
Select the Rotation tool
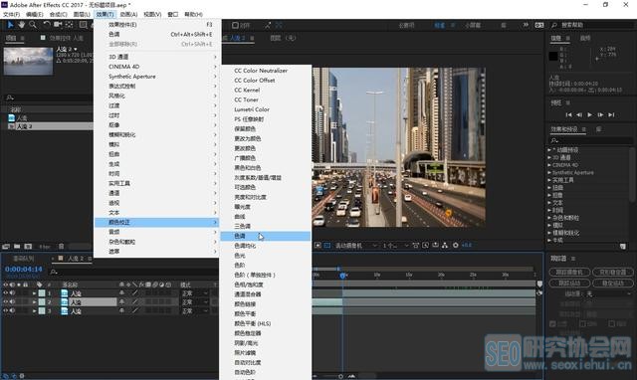(x=47, y=25)
